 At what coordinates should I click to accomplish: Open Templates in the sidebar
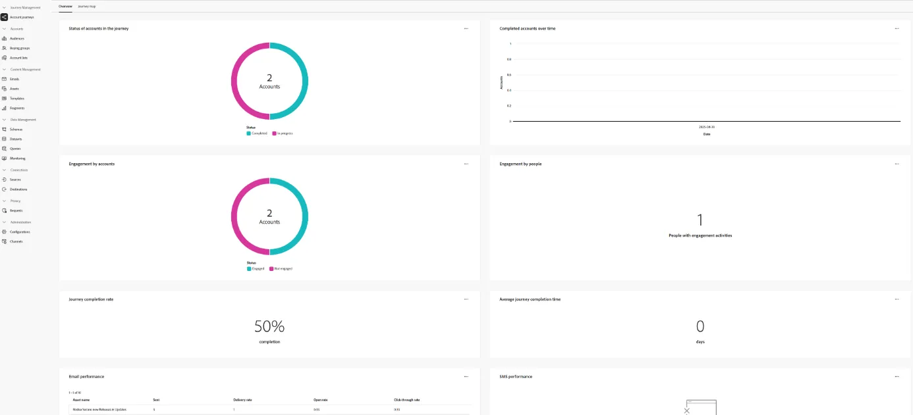[x=17, y=98]
